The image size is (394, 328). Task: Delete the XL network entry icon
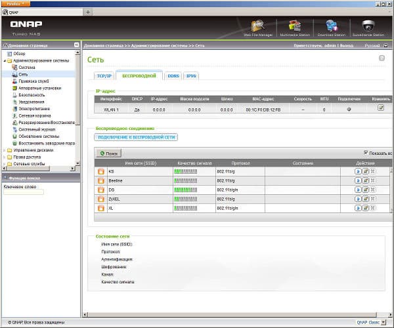[x=373, y=208]
